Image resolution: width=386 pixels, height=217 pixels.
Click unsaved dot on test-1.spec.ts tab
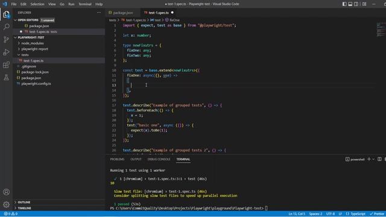point(172,13)
